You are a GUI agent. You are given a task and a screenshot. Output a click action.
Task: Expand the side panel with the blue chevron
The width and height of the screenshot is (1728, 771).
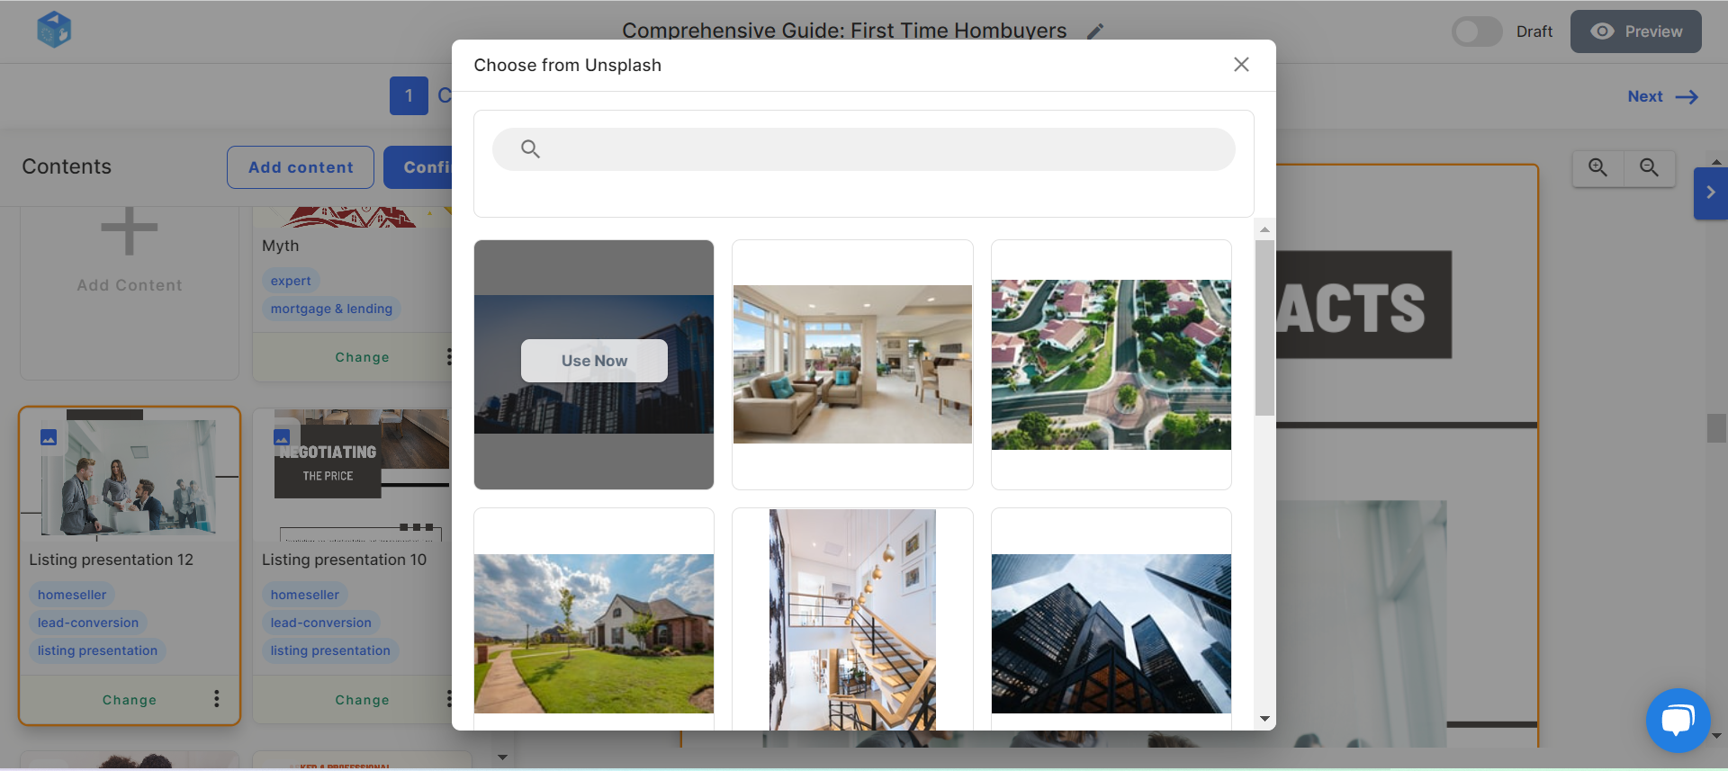pos(1710,193)
